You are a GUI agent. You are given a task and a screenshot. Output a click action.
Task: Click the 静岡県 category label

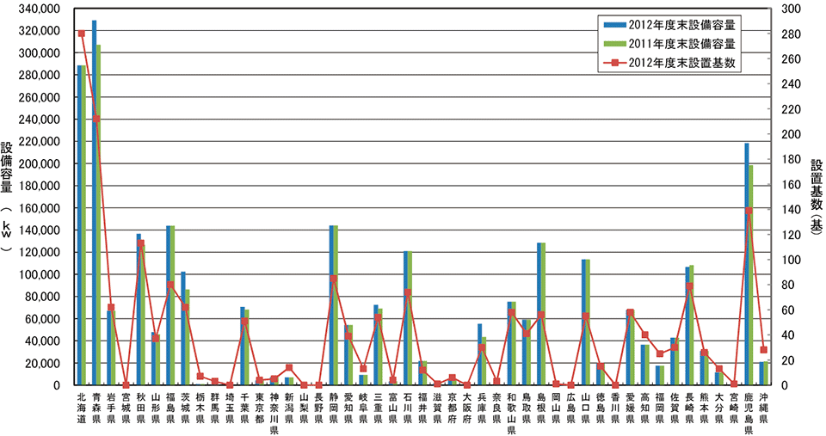[334, 407]
